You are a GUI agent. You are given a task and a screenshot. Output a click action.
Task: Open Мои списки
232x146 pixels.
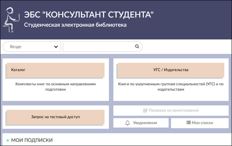coord(200,123)
